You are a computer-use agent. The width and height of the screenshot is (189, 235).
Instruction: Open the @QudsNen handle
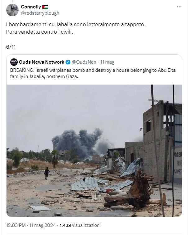(84, 62)
